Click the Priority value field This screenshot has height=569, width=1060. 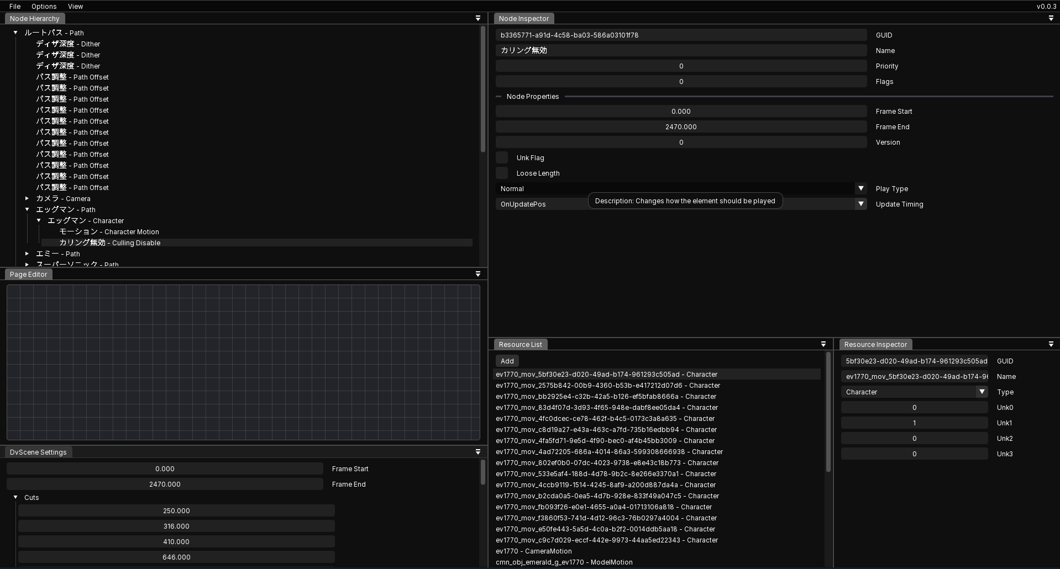tap(680, 66)
